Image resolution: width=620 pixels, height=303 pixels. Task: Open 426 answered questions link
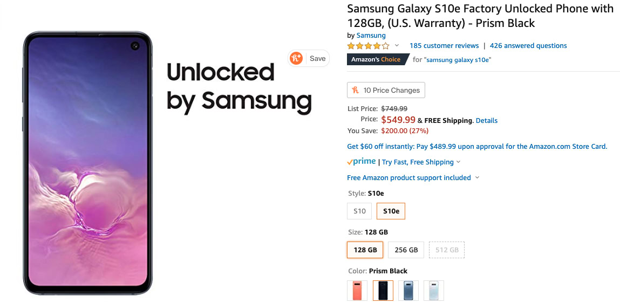click(528, 46)
